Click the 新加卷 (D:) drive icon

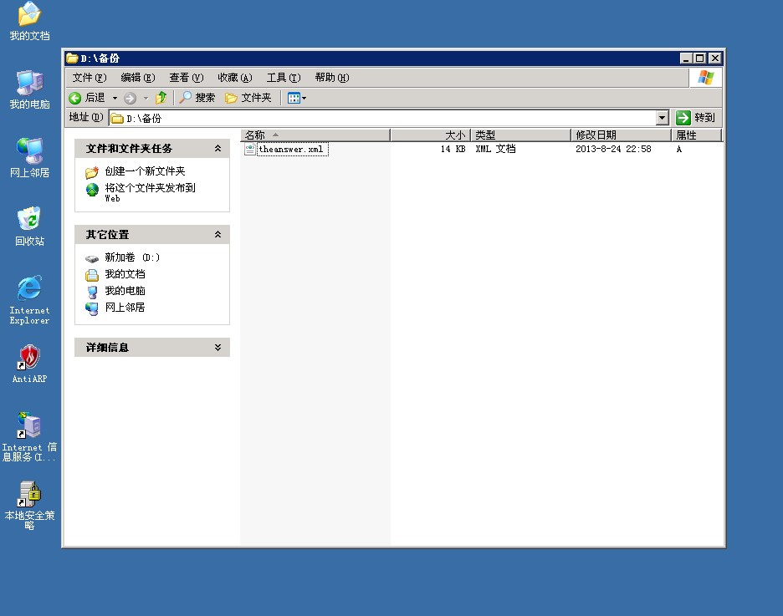(x=92, y=258)
